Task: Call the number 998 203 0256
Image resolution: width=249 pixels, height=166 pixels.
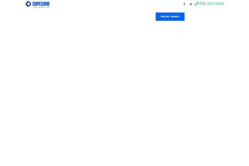Action: 211,4
